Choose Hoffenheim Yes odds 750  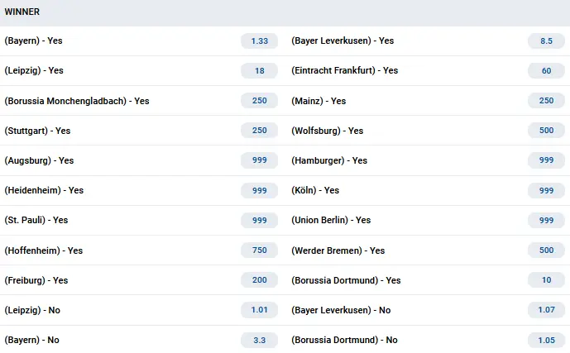click(259, 250)
